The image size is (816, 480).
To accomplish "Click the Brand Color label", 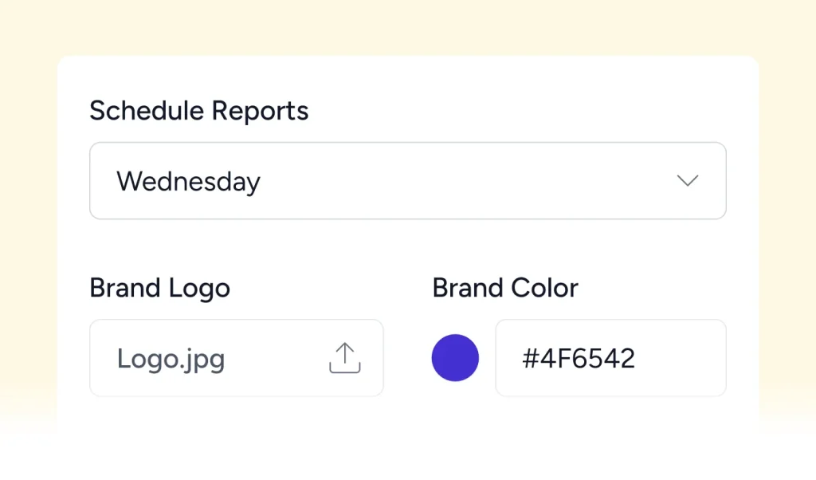I will pyautogui.click(x=505, y=288).
